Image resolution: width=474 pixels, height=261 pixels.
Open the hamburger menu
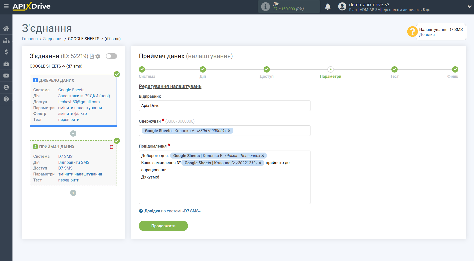click(6, 6)
